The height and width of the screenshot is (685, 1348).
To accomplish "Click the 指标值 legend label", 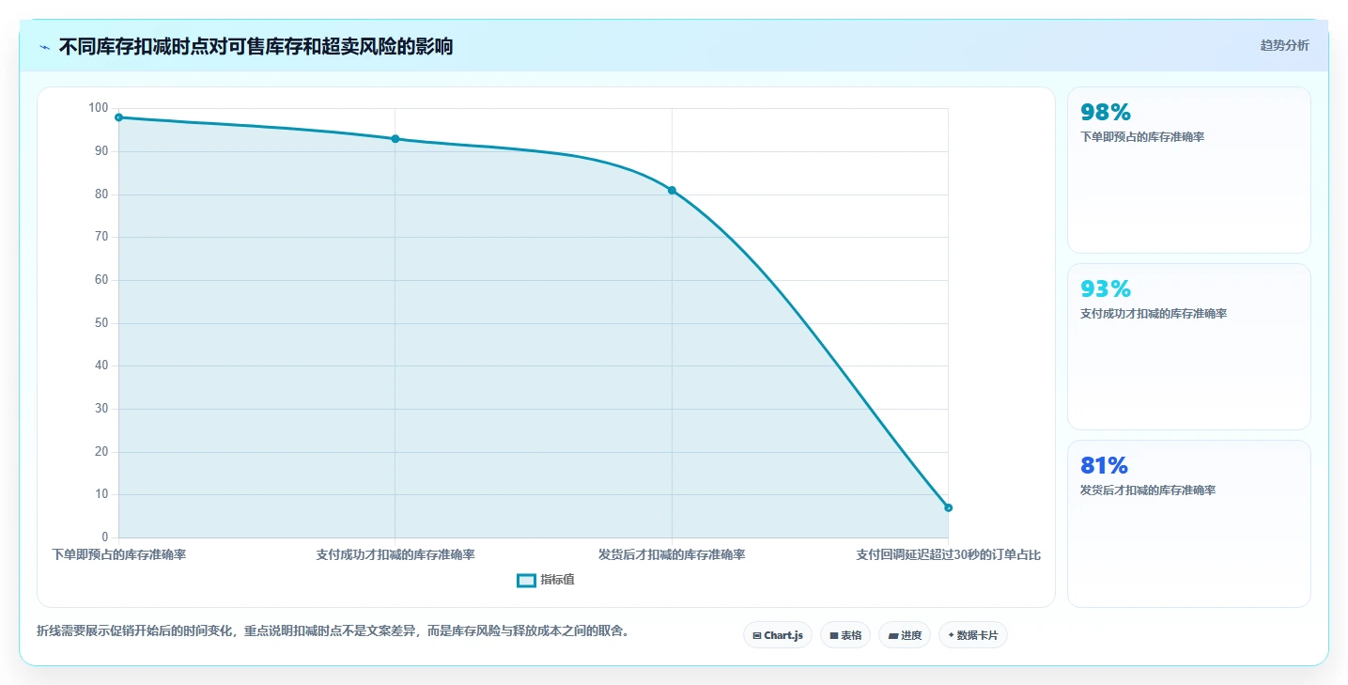I will [557, 580].
